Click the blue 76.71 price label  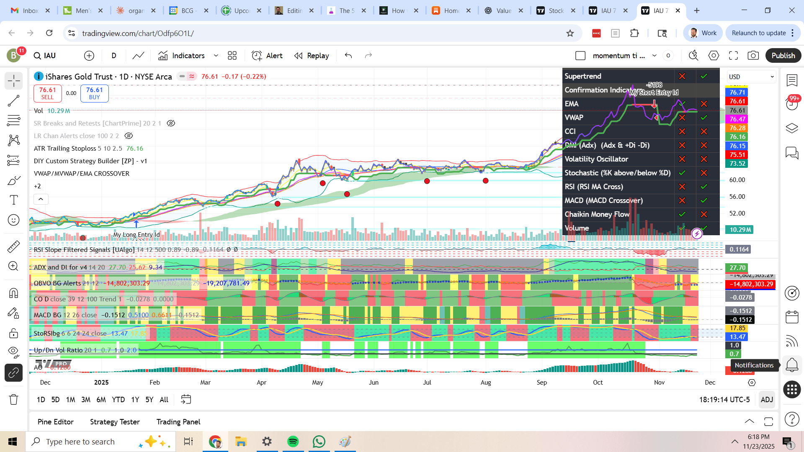tap(737, 92)
